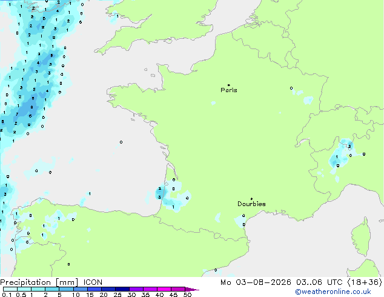Image resolution: width=384 pixels, height=297 pixels.
Task: Click the legend label '45'
Action: pyautogui.click(x=173, y=295)
